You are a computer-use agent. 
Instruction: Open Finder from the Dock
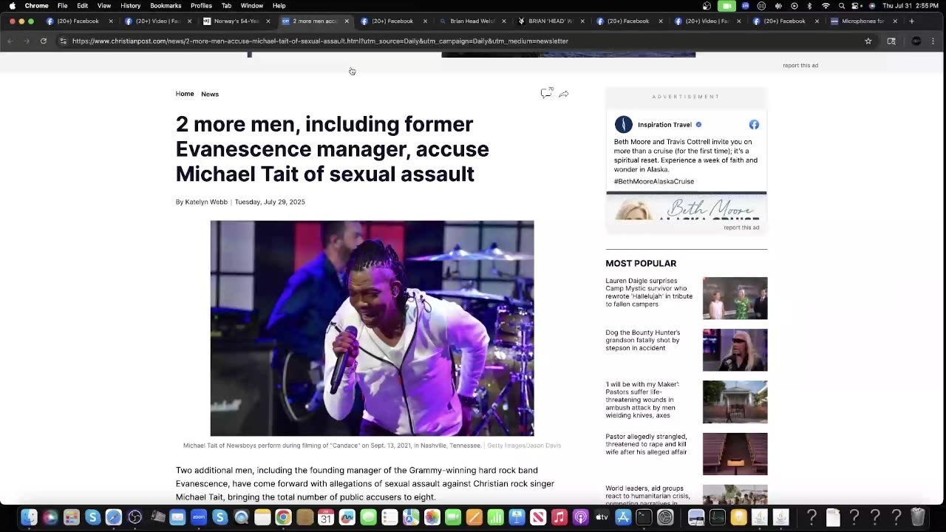(x=29, y=517)
